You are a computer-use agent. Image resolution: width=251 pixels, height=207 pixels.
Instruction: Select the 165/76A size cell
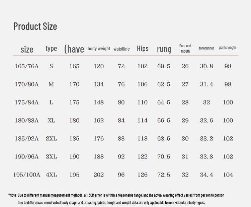point(26,66)
